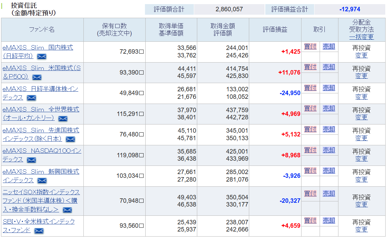Open eMAXIS Slim 全世界株式(オール・カントリー) link
This screenshot has height=238, width=388.
(41, 114)
